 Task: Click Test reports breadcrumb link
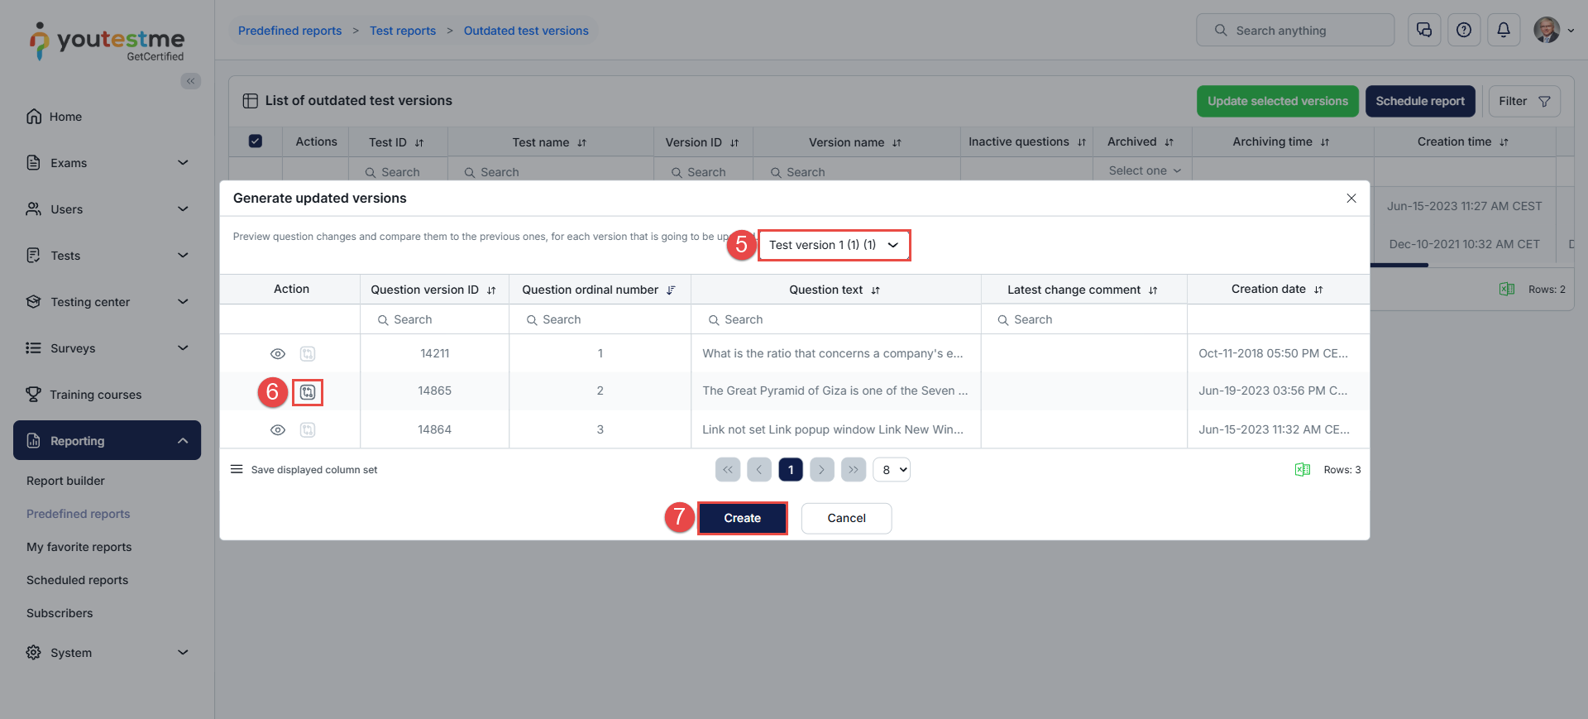(x=403, y=31)
